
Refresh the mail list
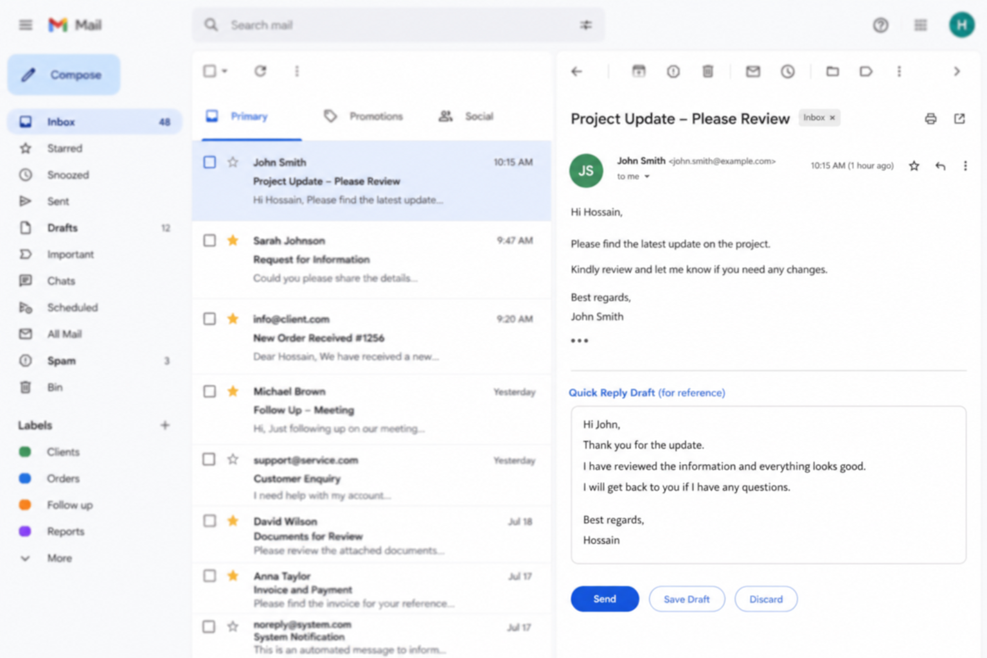click(x=260, y=71)
